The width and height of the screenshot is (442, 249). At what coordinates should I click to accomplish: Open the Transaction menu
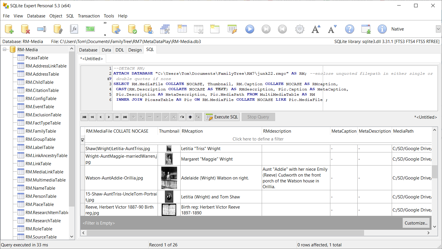click(x=89, y=16)
